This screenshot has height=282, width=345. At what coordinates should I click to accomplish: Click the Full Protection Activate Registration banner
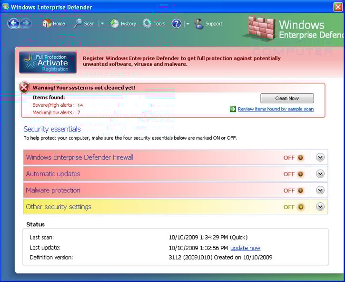click(x=48, y=63)
